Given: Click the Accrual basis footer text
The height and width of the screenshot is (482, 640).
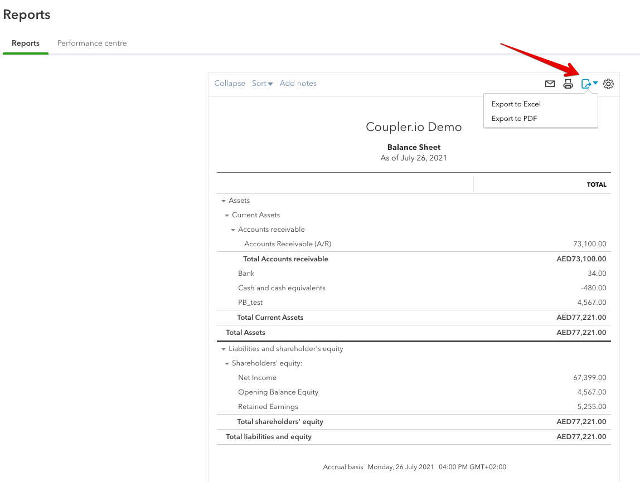Looking at the screenshot, I should 343,467.
